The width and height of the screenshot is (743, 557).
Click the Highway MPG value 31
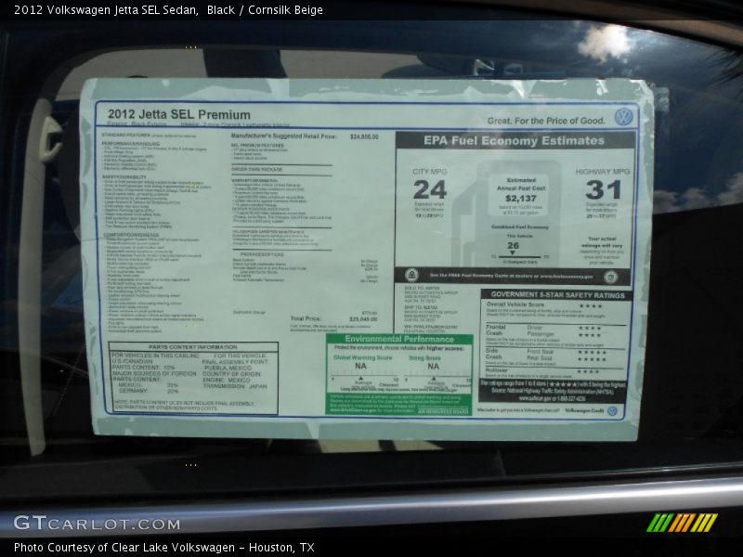[x=603, y=190]
